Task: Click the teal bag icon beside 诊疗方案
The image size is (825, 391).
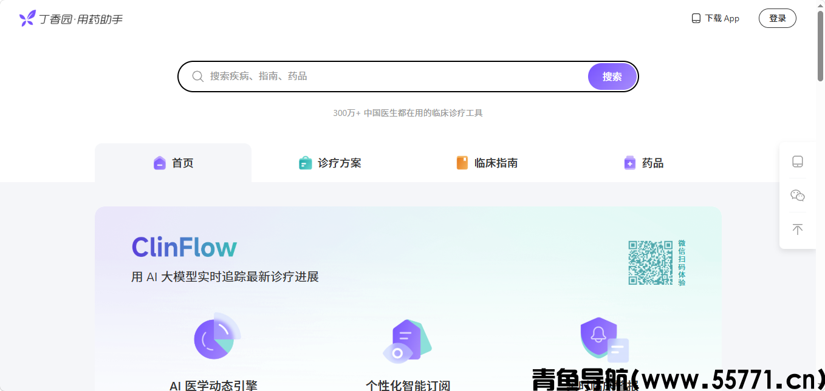Action: [305, 163]
